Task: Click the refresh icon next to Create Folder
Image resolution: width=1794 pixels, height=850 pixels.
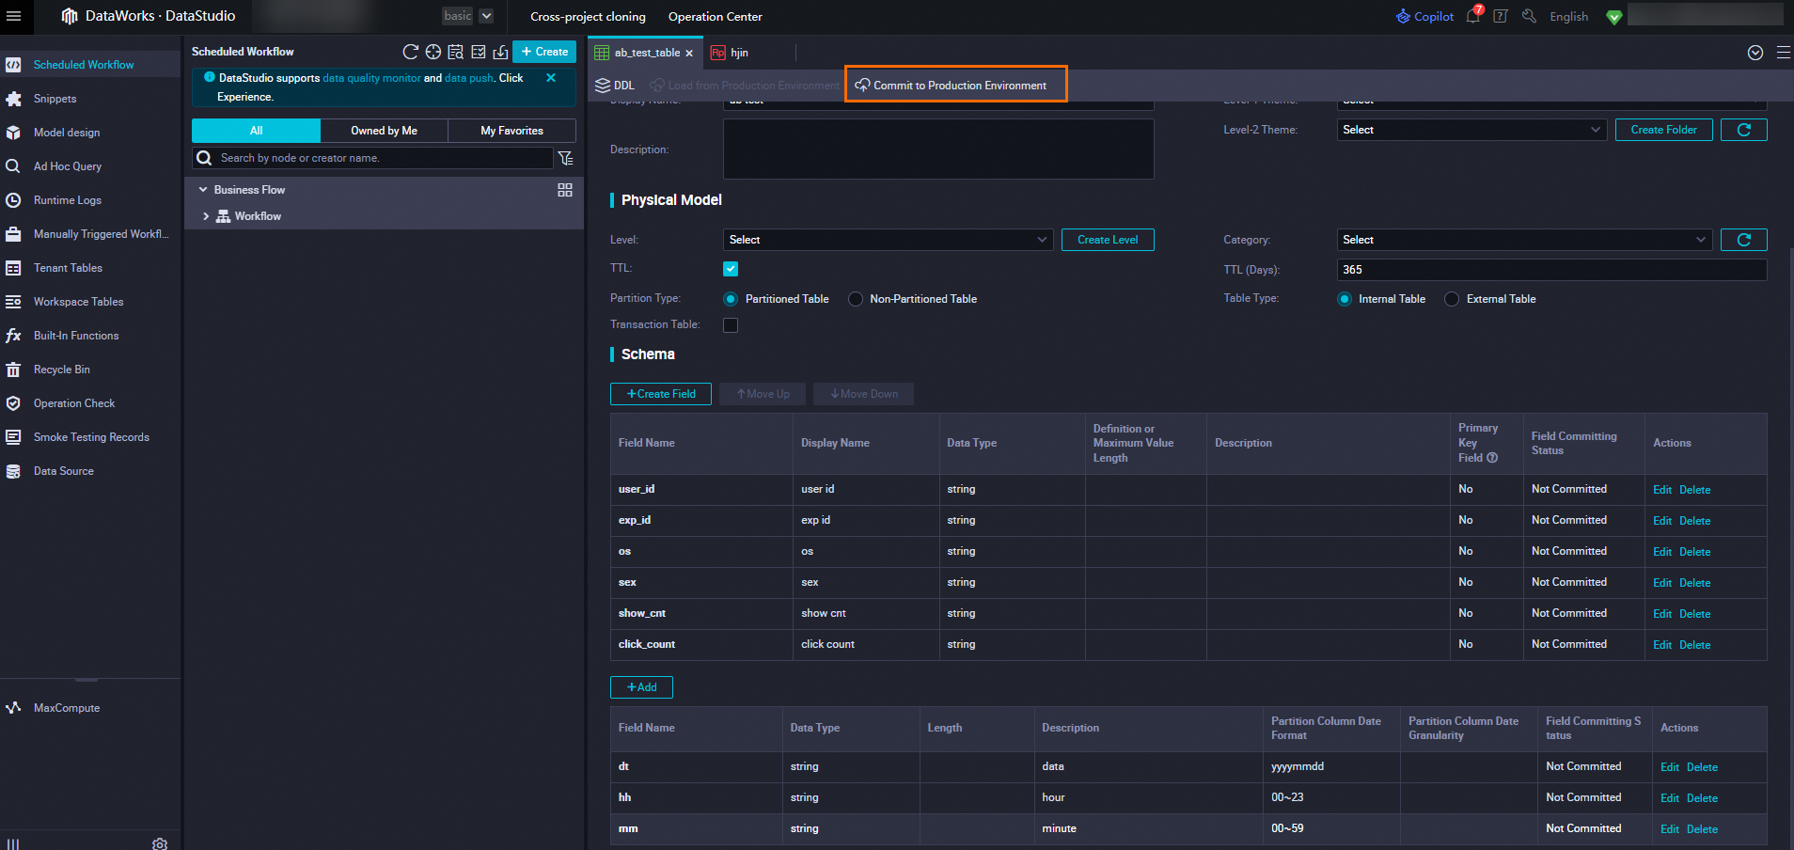Action: tap(1743, 130)
